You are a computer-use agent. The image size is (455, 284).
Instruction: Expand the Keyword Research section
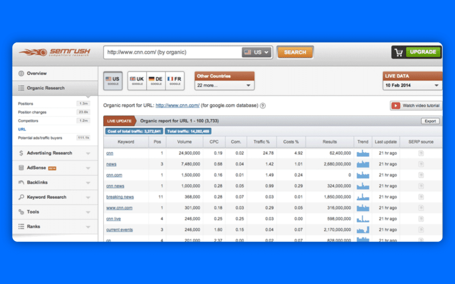[88, 198]
